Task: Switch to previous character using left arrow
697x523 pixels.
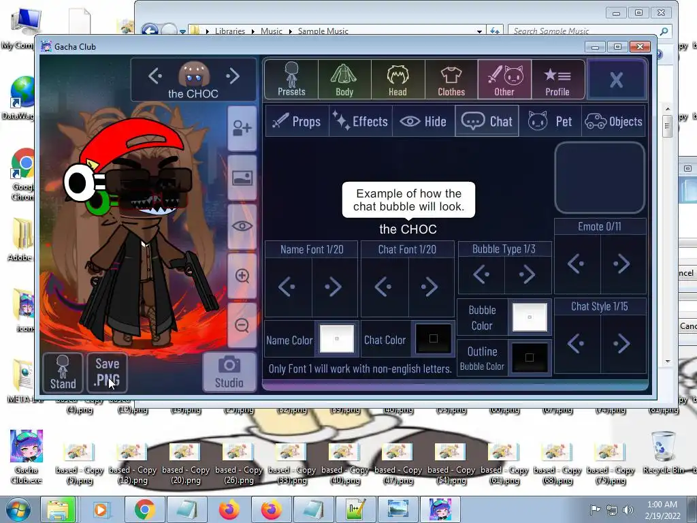Action: [x=155, y=76]
